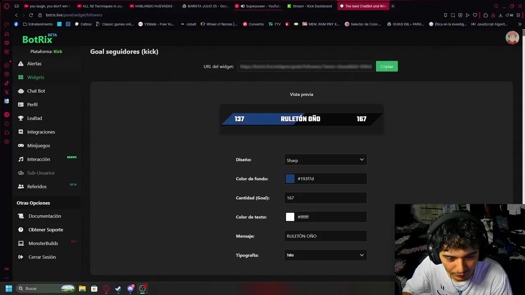The image size is (525, 295).
Task: Open Wheel of Names bookmark
Action: click(x=219, y=24)
